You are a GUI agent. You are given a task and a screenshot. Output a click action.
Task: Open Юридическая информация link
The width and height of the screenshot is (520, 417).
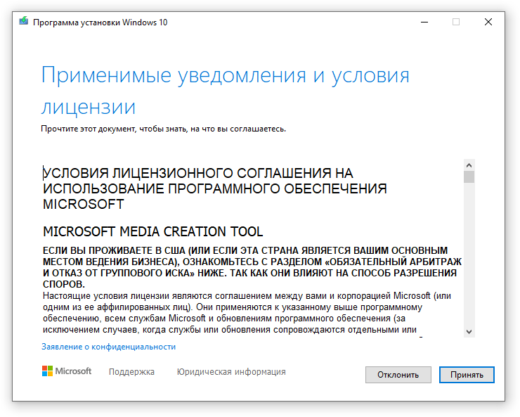[x=231, y=371]
